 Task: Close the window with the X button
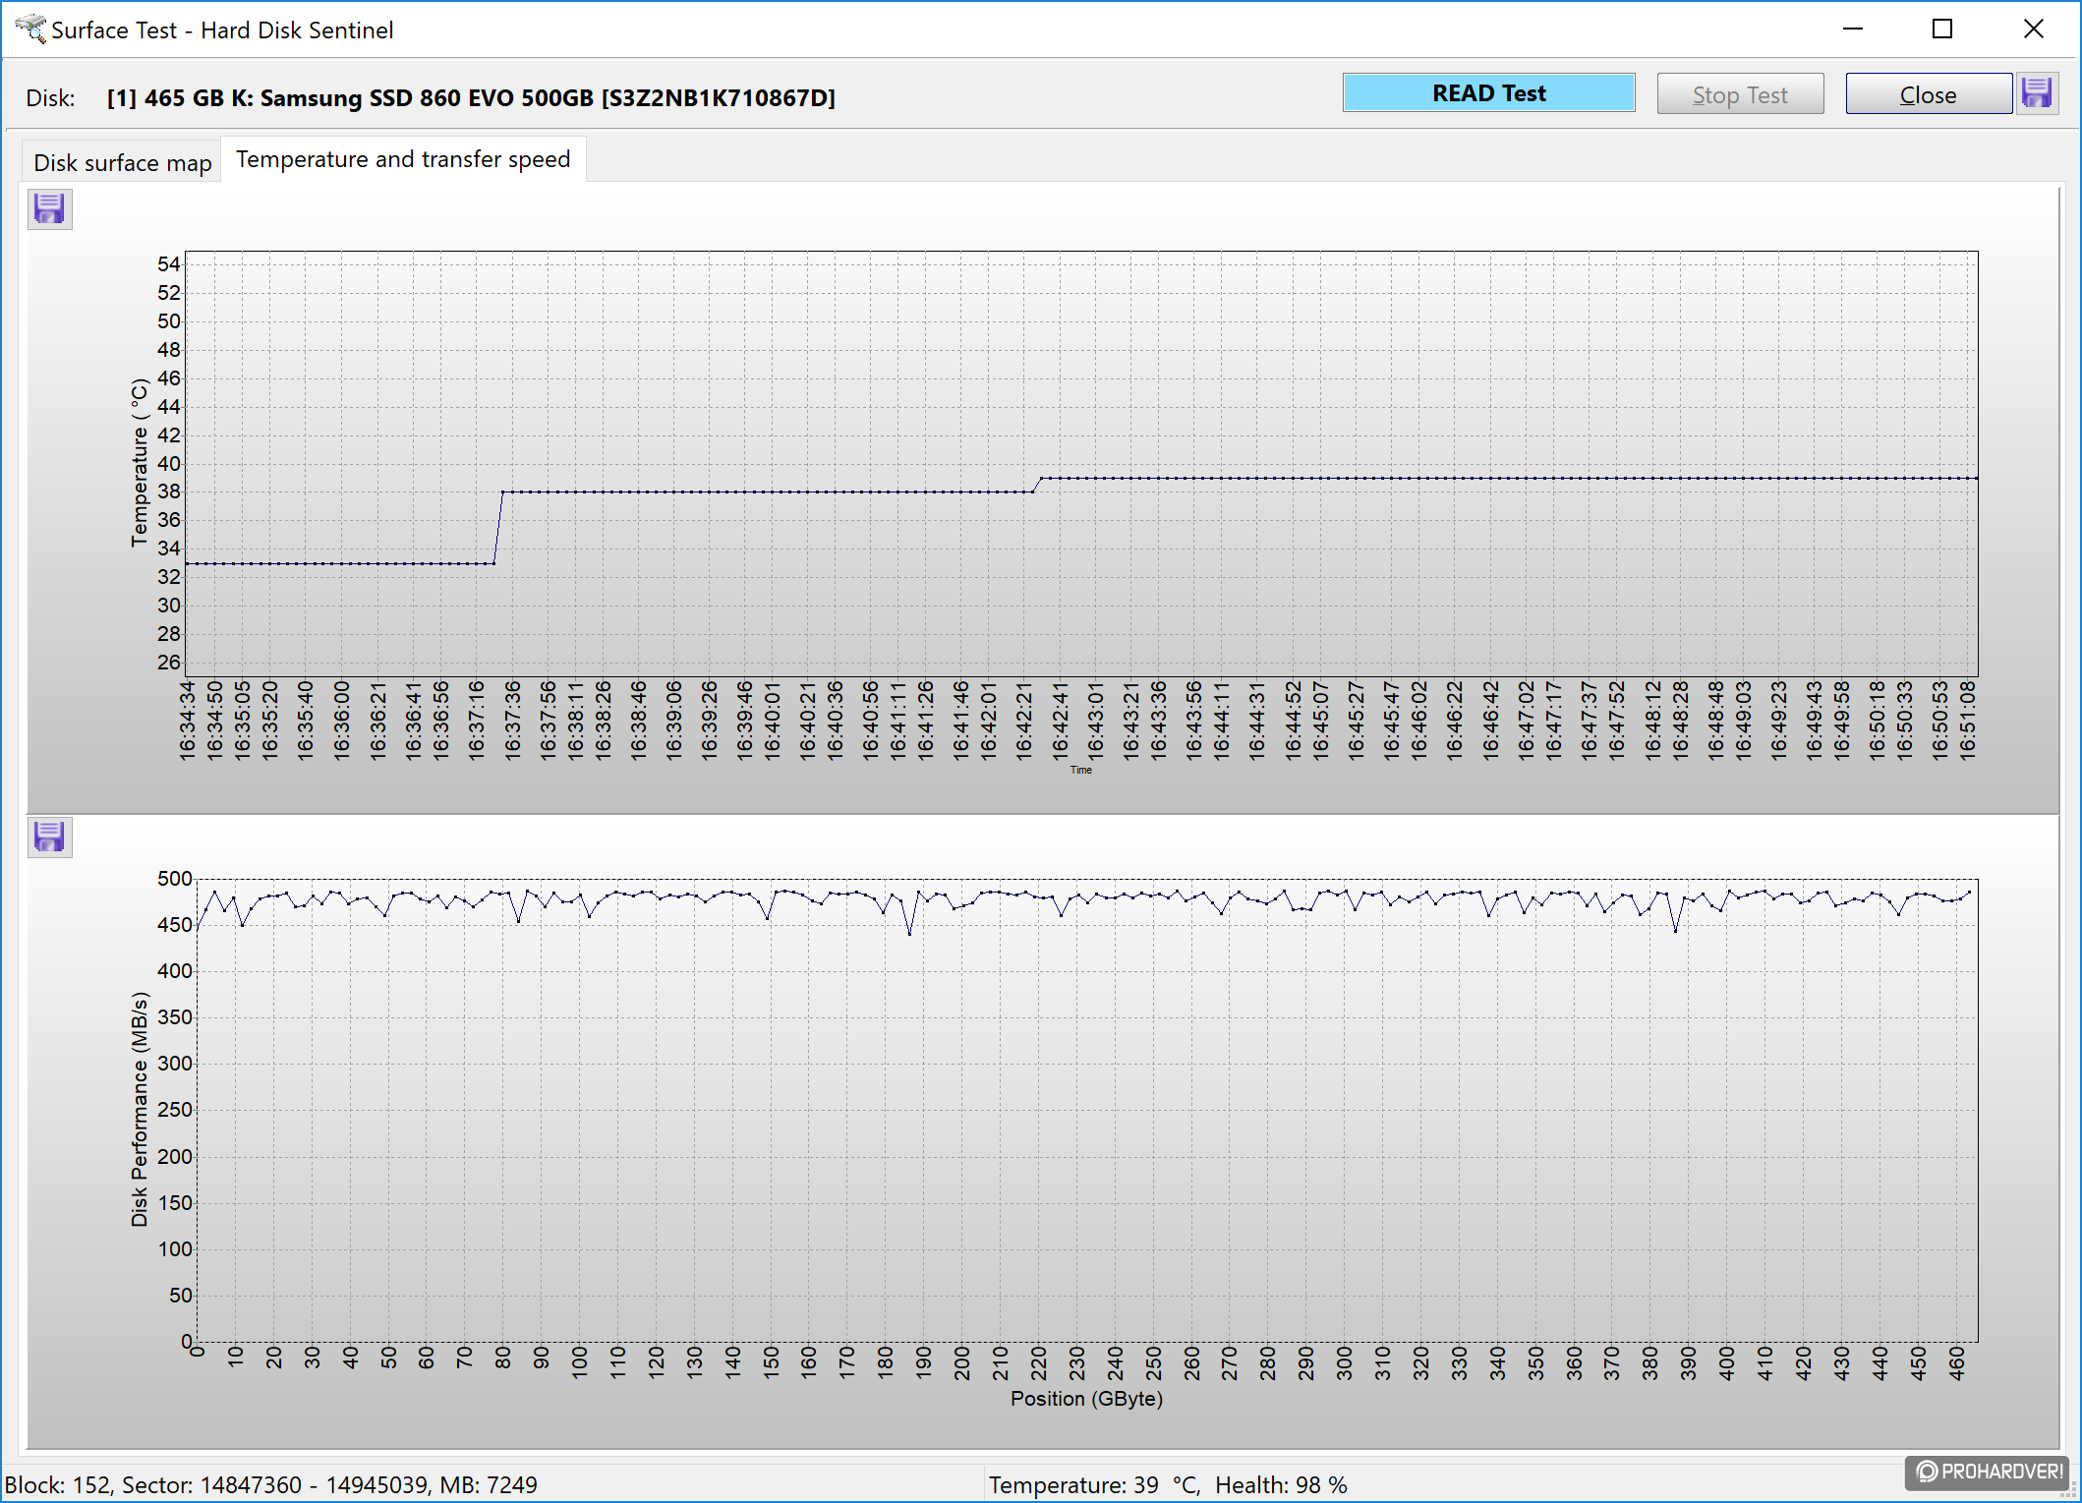pyautogui.click(x=2033, y=29)
